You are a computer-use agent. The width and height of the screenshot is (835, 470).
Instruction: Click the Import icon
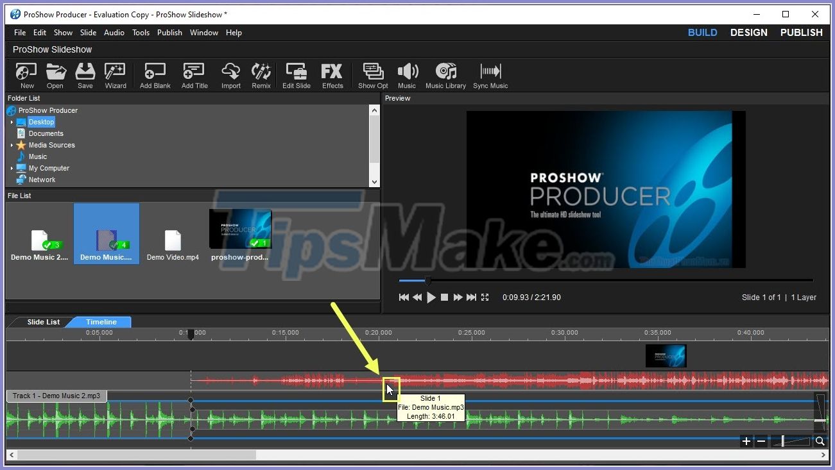(230, 75)
